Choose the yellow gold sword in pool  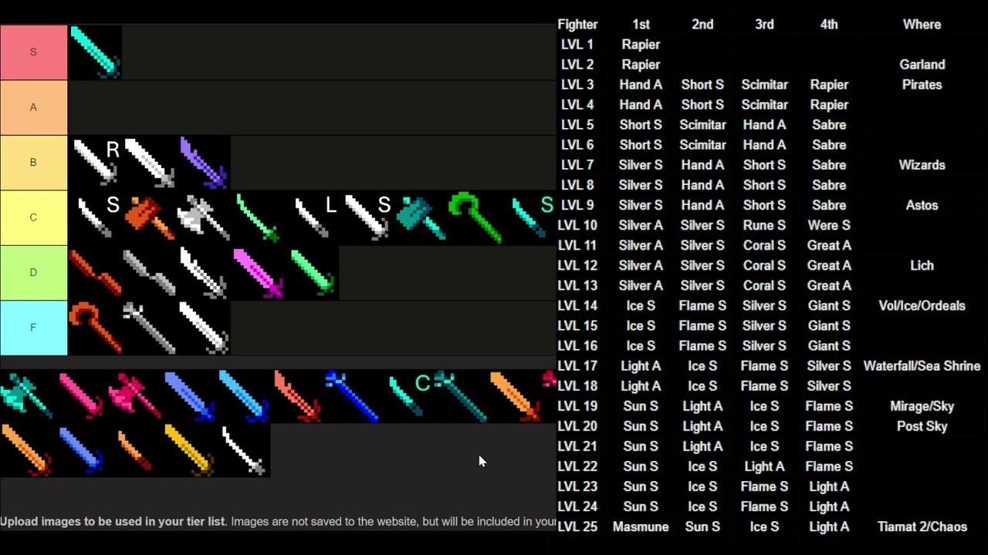pyautogui.click(x=188, y=450)
